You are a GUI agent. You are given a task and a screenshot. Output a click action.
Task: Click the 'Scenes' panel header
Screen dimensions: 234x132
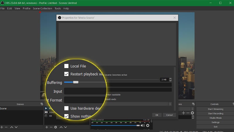coord(20,104)
